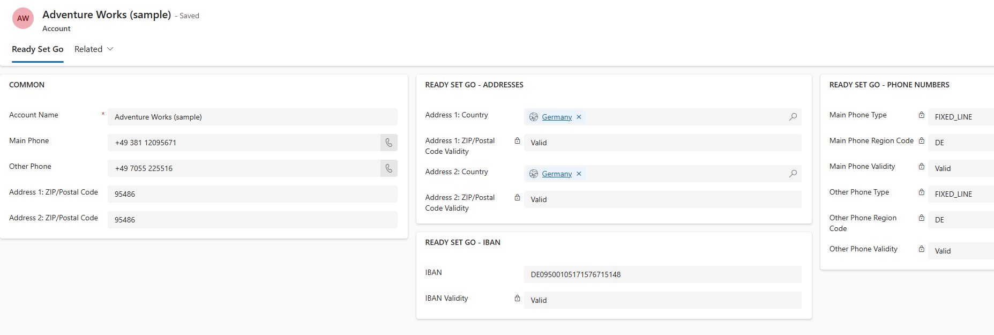Click lock icon beside IBAN Validity
Screen dimensions: 994x335
tap(517, 299)
